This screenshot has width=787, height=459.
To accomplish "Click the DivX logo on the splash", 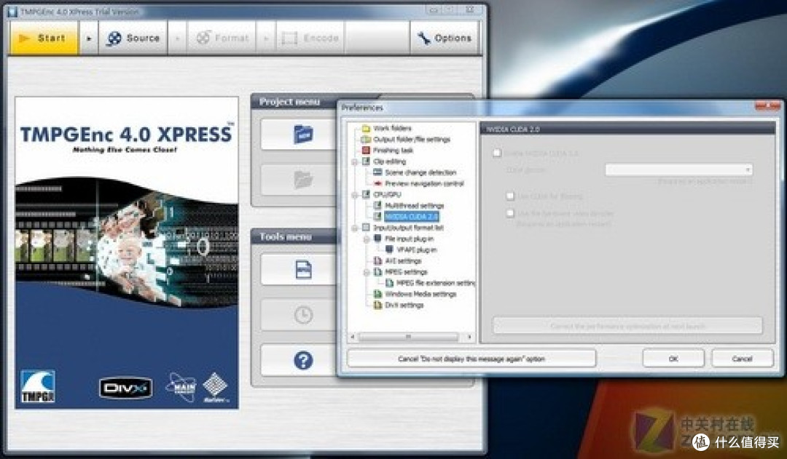I will pyautogui.click(x=125, y=388).
